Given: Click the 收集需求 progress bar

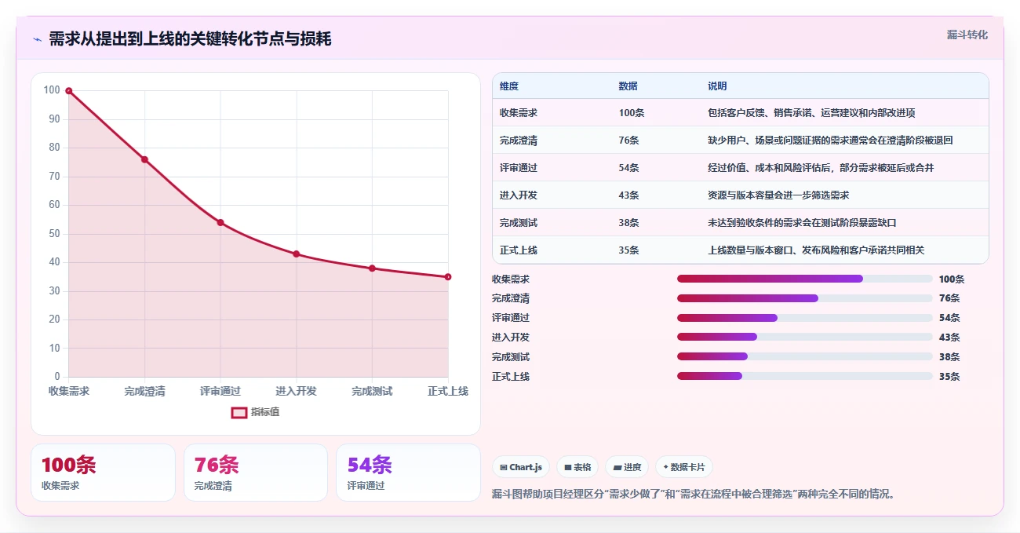Looking at the screenshot, I should click(805, 279).
